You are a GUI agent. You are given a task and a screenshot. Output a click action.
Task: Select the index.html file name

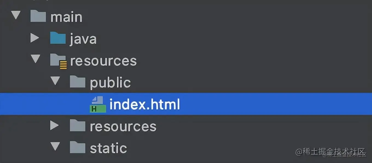pyautogui.click(x=144, y=104)
